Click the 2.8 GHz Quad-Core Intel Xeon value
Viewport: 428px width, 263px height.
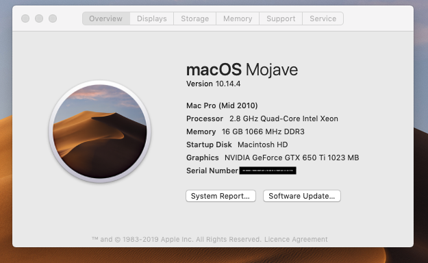pyautogui.click(x=284, y=118)
